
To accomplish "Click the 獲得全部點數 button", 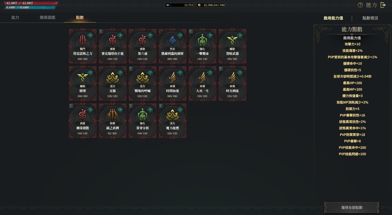I will tap(352, 207).
